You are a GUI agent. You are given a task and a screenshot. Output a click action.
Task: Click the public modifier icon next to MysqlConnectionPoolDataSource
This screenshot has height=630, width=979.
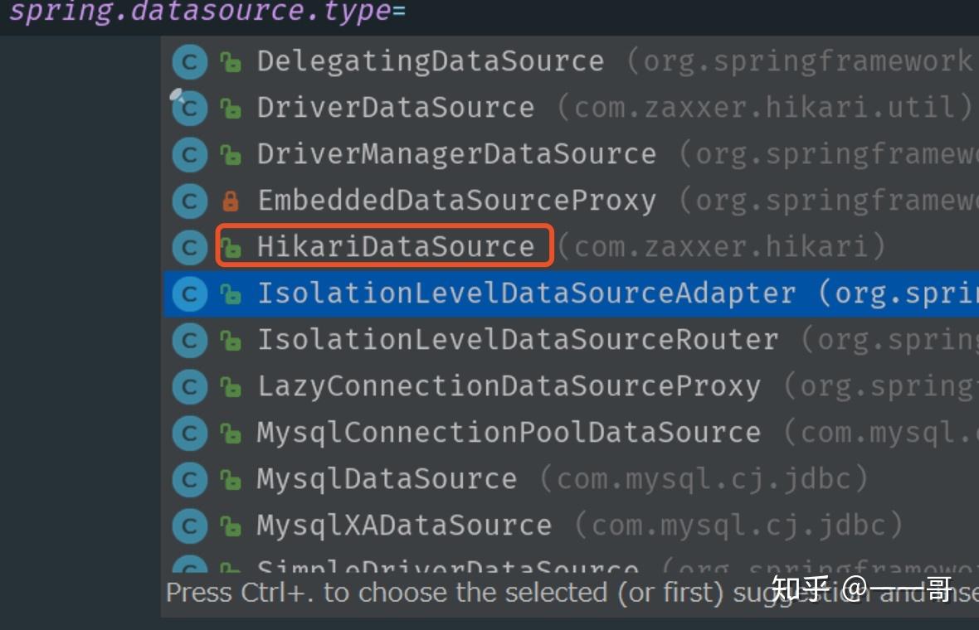230,432
